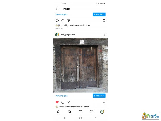The image size is (161, 121).
Task: Open three-dot menu for esm_project006 post
Action: (105, 35)
